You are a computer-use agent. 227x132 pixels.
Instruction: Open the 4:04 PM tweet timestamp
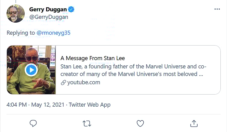tap(17, 105)
